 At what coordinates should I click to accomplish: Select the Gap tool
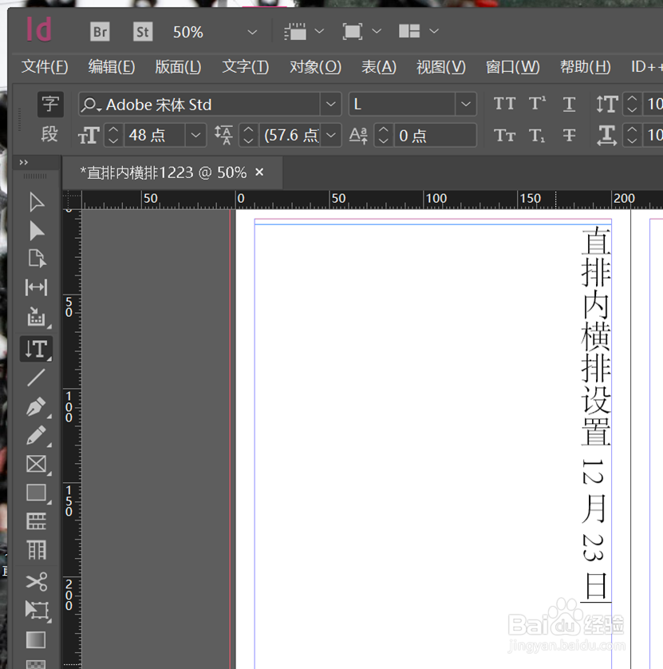pyautogui.click(x=36, y=287)
